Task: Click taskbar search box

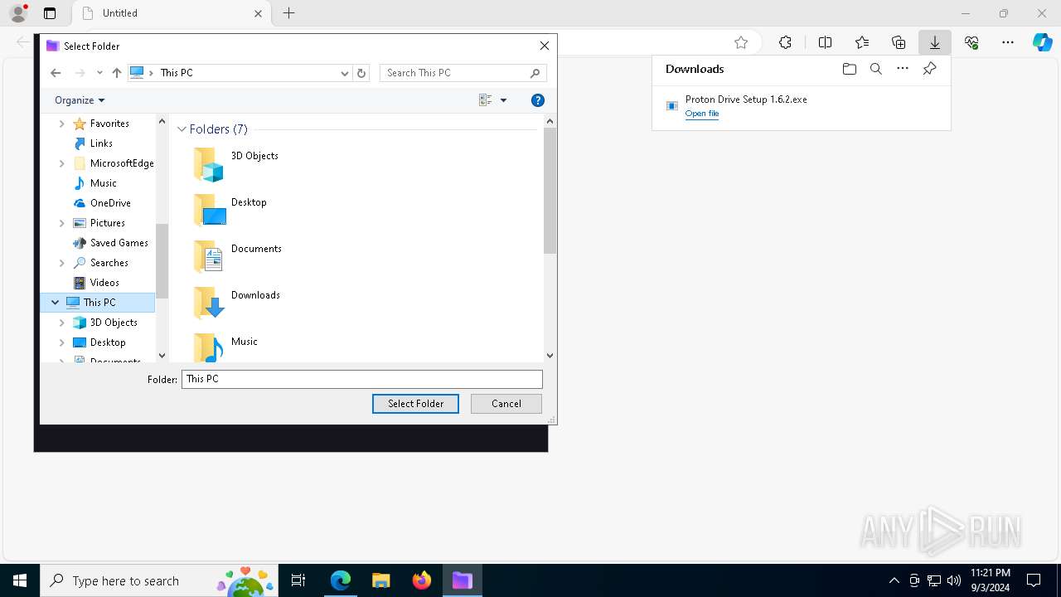Action: click(158, 580)
